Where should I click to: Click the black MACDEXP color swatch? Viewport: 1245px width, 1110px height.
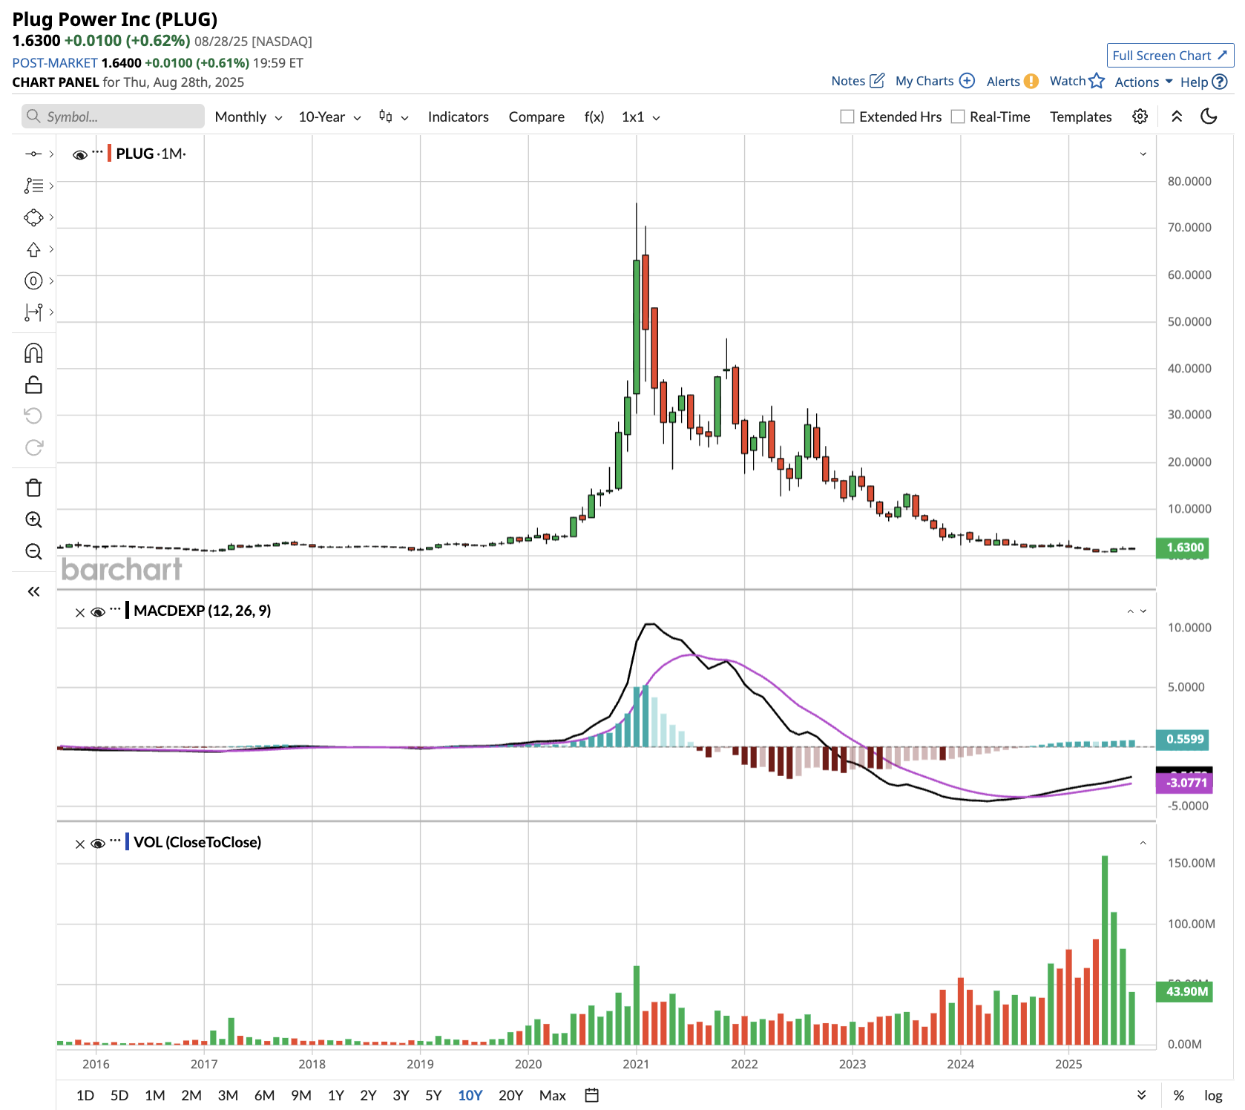tap(128, 611)
